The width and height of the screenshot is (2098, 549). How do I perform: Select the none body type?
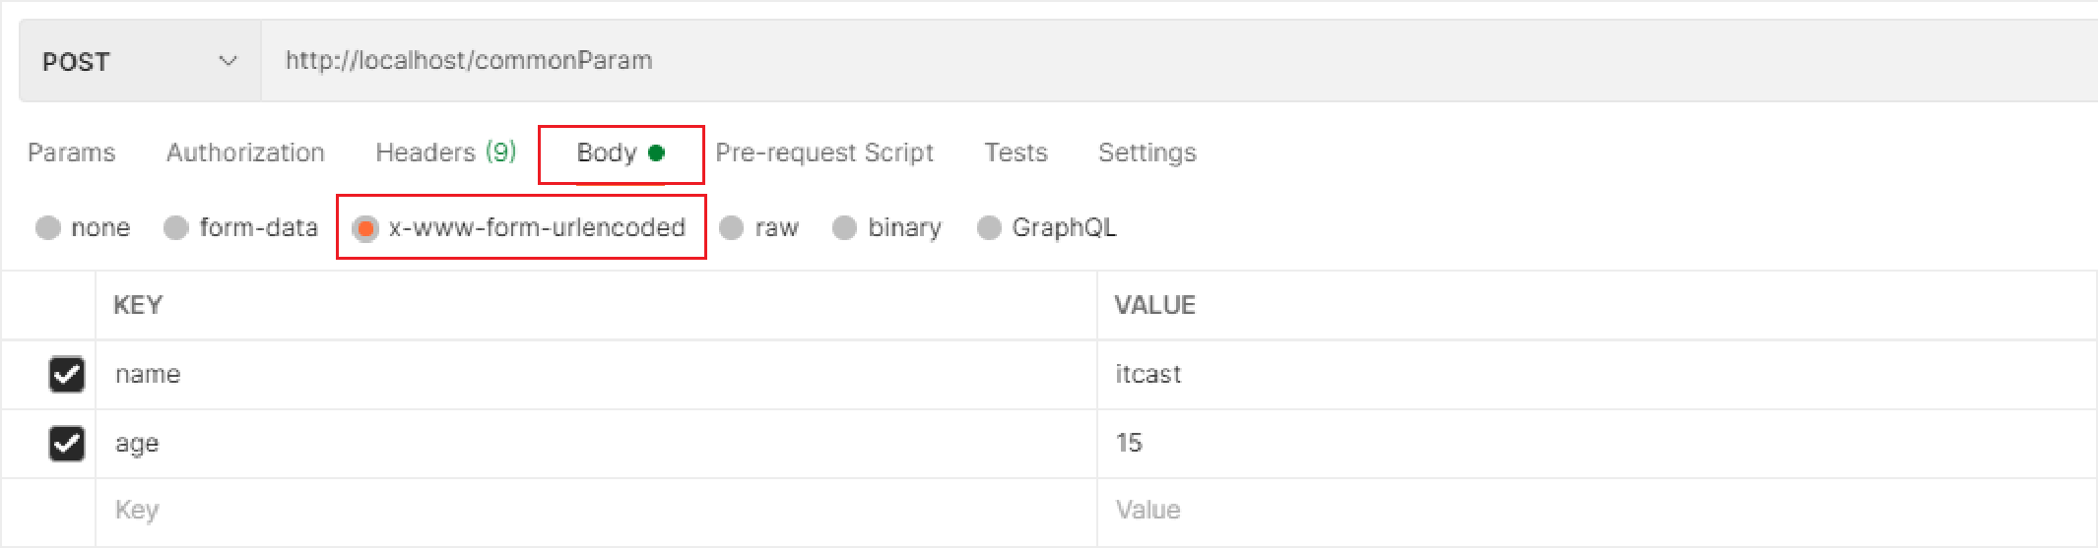click(48, 228)
